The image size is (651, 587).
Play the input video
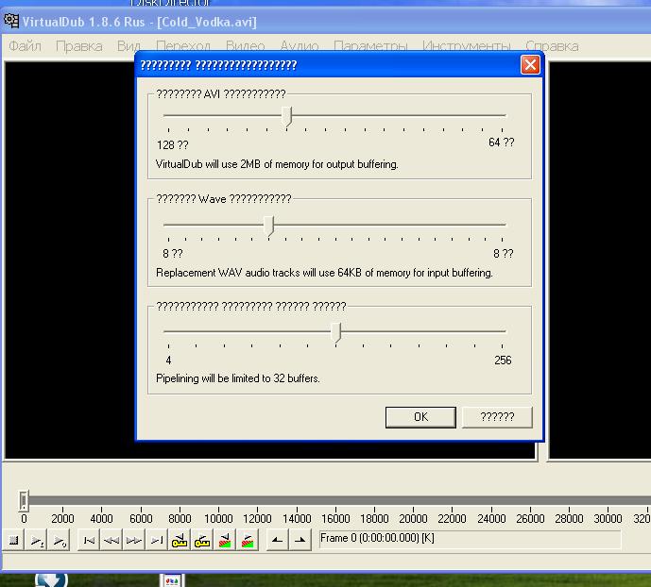coord(37,540)
